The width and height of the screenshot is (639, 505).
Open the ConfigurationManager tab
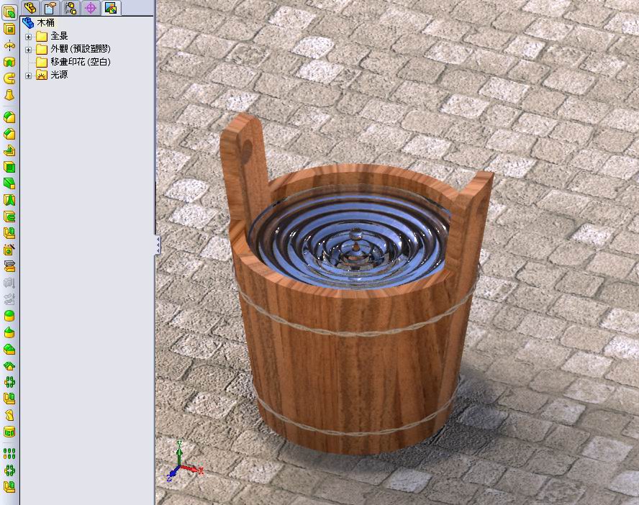point(71,7)
